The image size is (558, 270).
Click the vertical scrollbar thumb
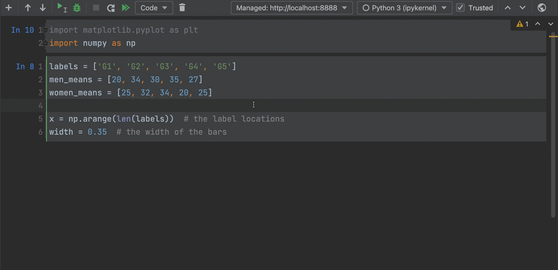(553, 124)
